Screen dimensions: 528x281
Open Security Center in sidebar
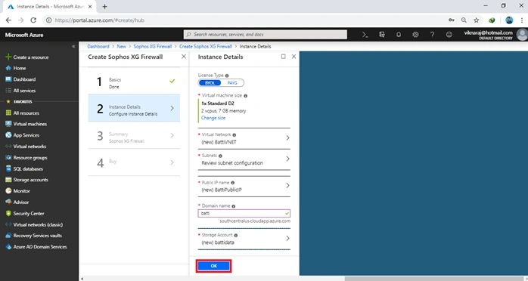[x=25, y=214]
